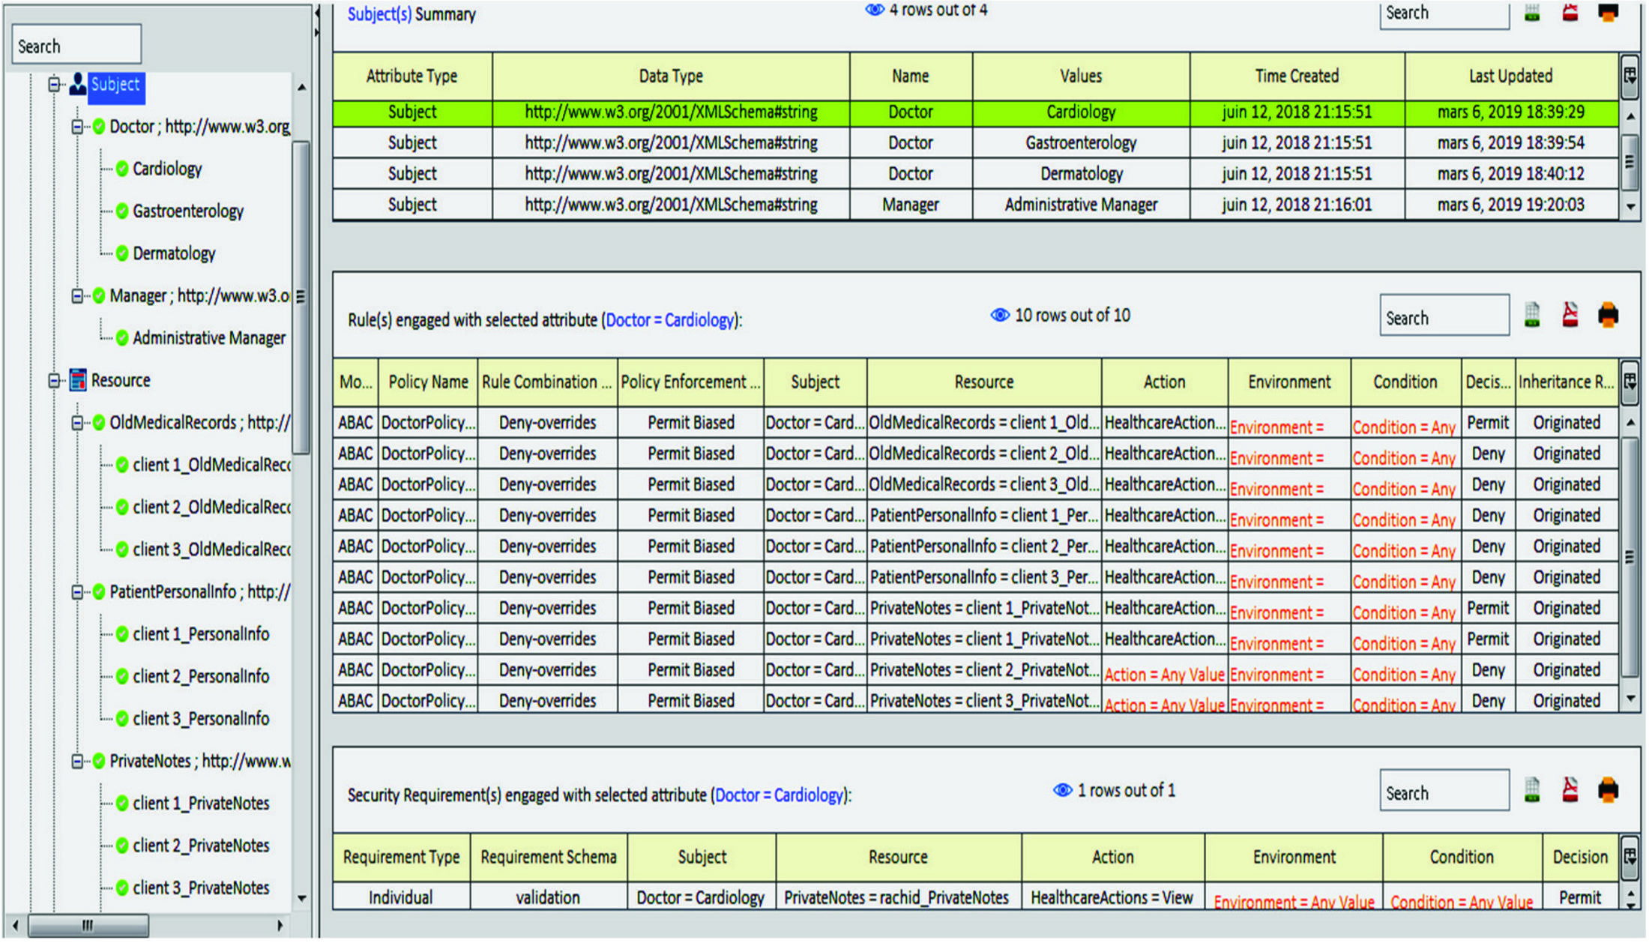Select Cardiology in the subject tree
Viewport: 1649px width, 946px height.
pos(167,169)
